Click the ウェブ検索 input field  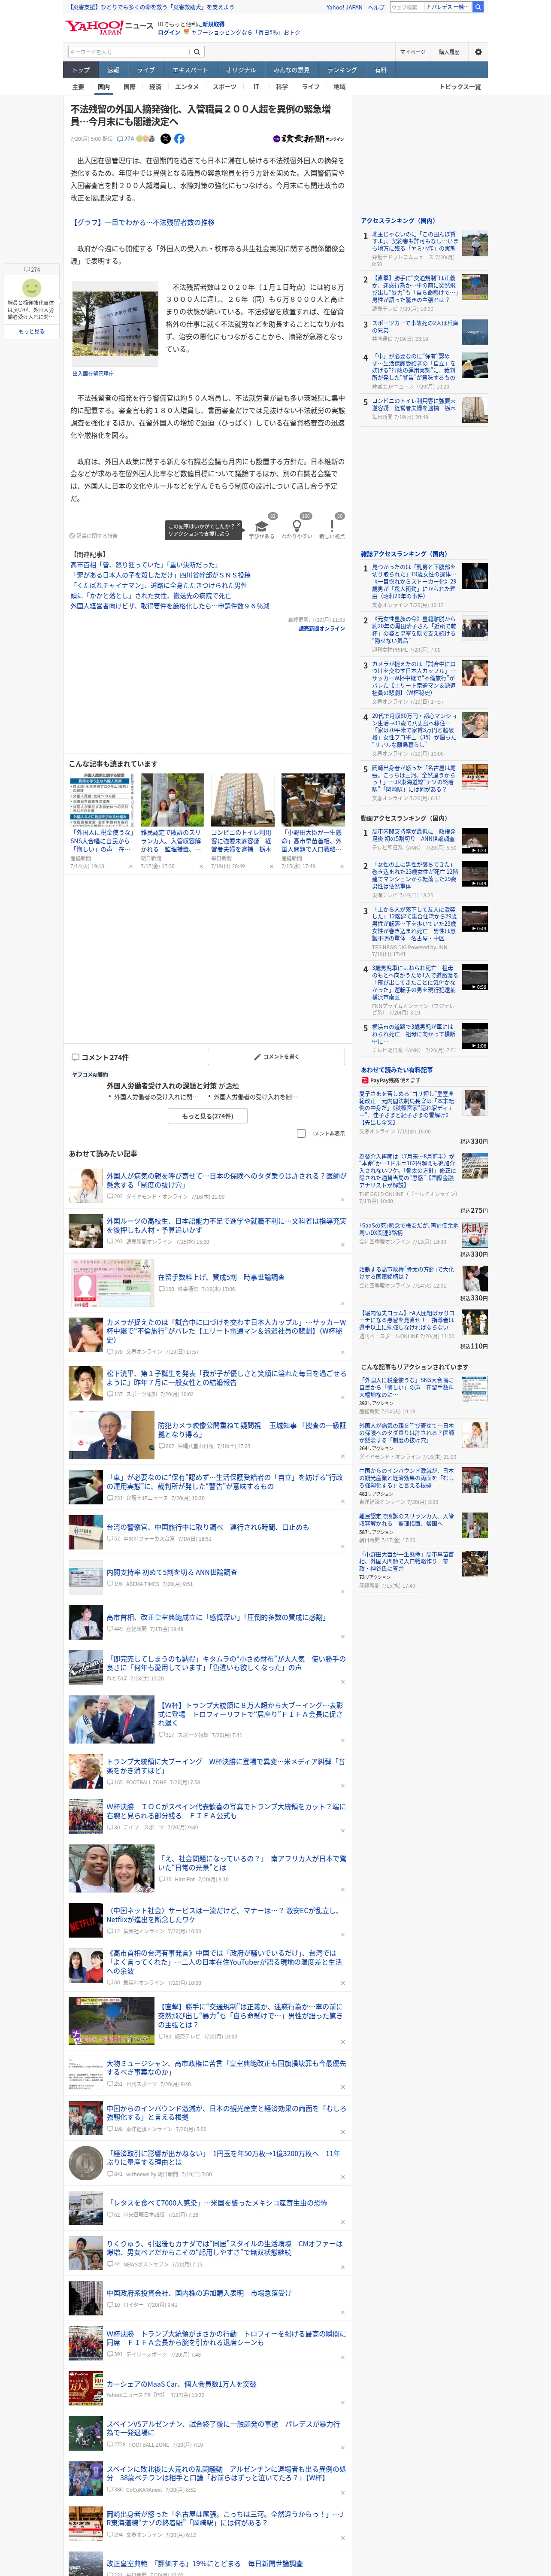tap(406, 7)
